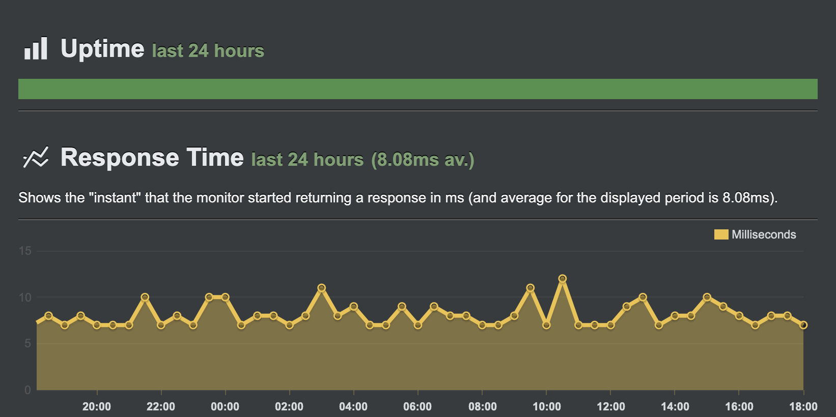Select the highest 12 ms peak data point
Viewport: 836px width, 417px height.
pyautogui.click(x=562, y=279)
